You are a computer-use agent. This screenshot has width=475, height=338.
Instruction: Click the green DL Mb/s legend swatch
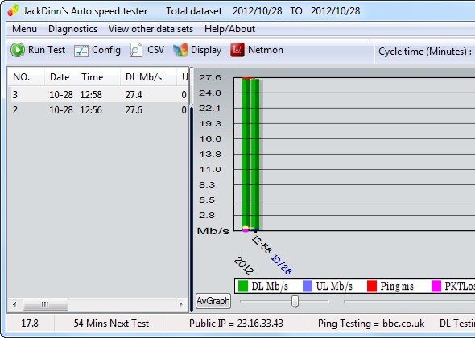coord(243,286)
